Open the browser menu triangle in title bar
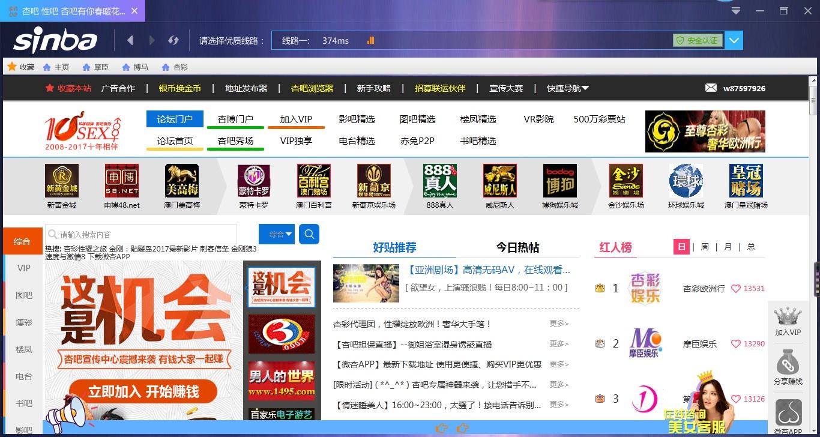 (736, 11)
